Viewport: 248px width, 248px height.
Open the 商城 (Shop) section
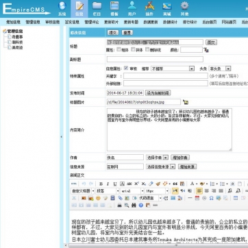(x=167, y=9)
